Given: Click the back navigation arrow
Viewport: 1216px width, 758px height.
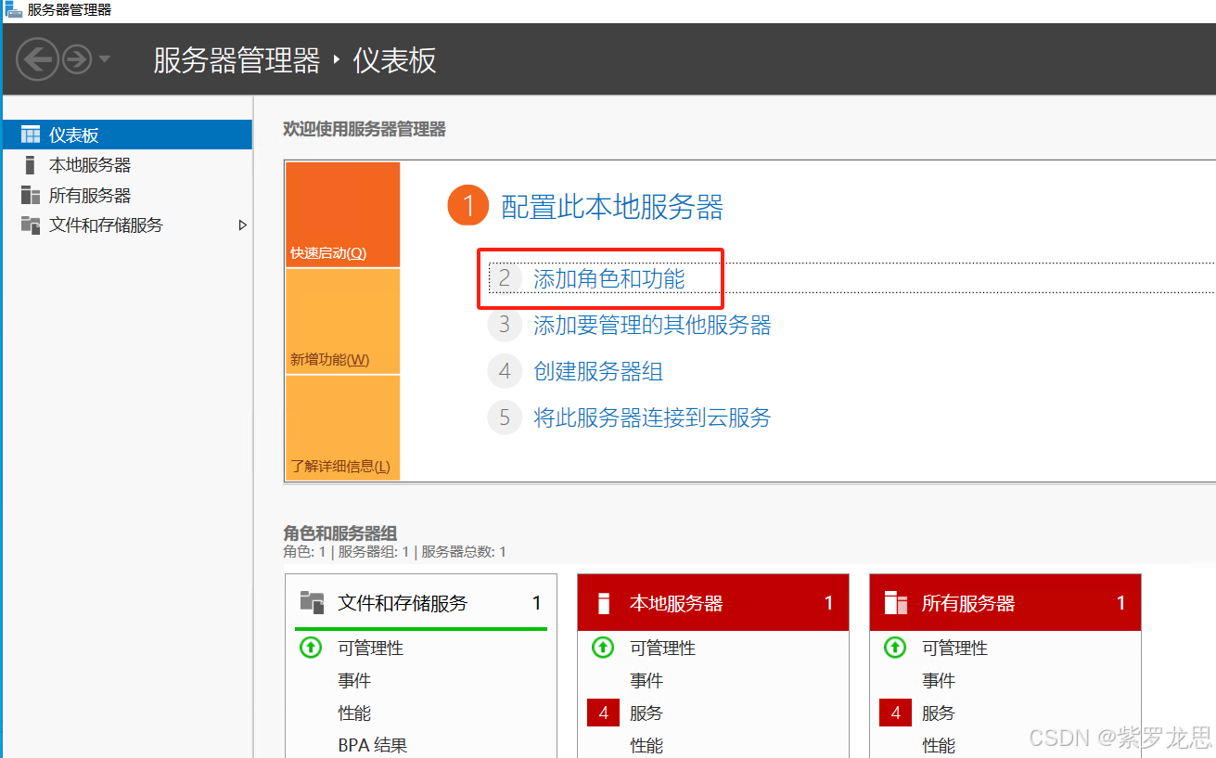Looking at the screenshot, I should tap(38, 60).
